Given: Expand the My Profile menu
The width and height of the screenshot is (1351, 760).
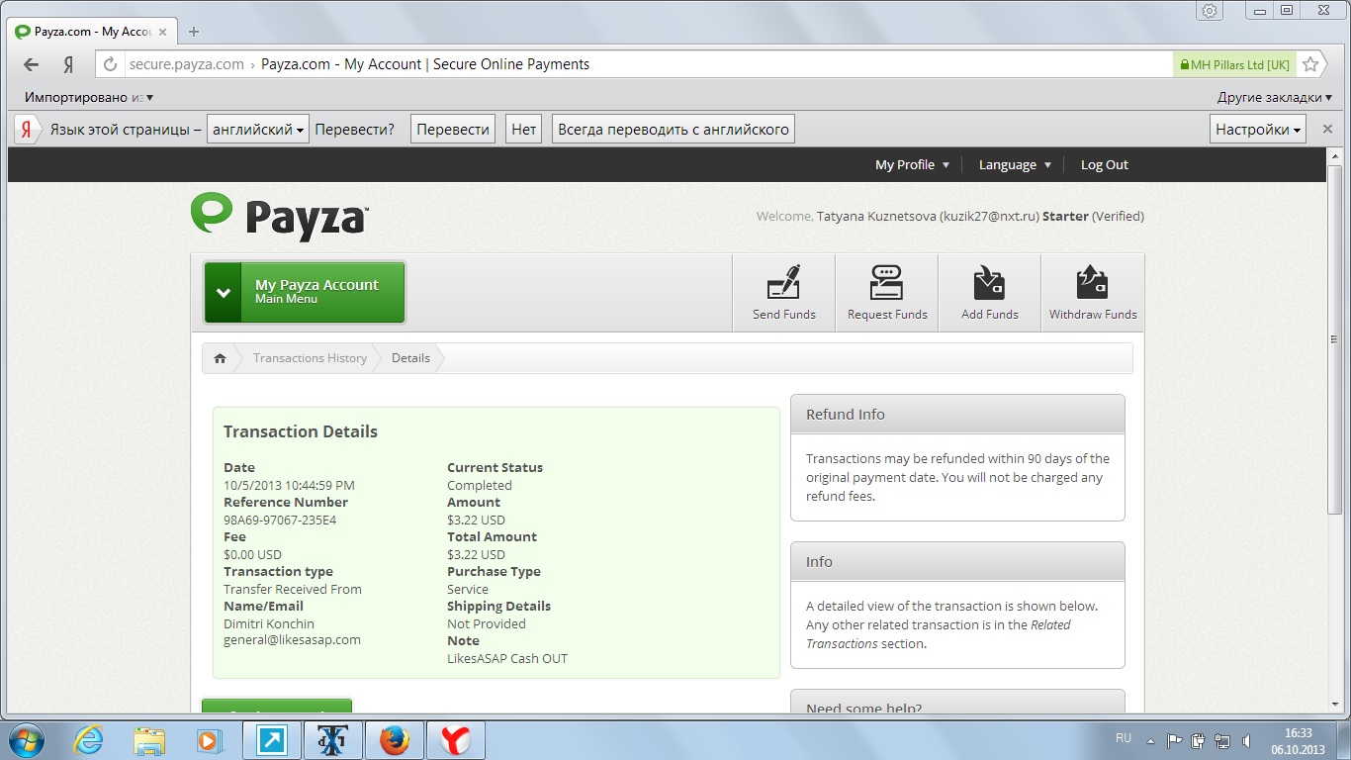Looking at the screenshot, I should [912, 165].
